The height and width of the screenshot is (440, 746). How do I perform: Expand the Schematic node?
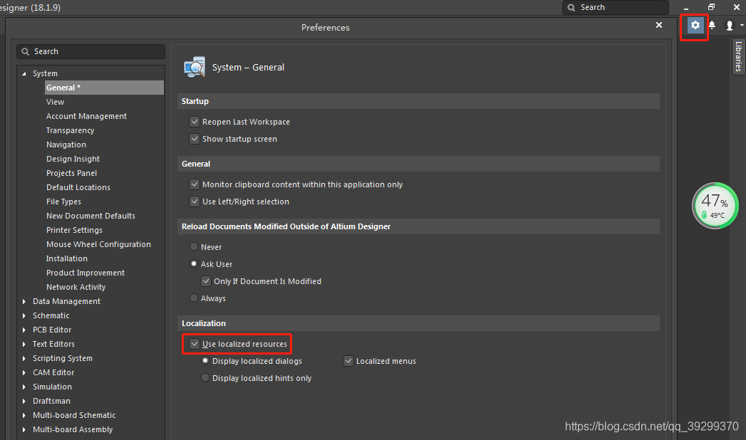coord(24,315)
